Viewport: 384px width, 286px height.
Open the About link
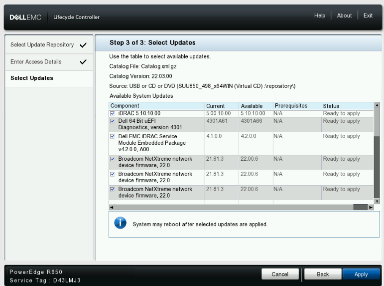(x=344, y=15)
